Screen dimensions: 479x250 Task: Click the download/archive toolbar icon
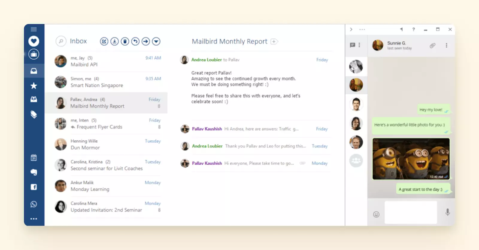[114, 41]
